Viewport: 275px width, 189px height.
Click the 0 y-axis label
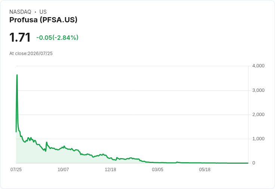pos(254,163)
